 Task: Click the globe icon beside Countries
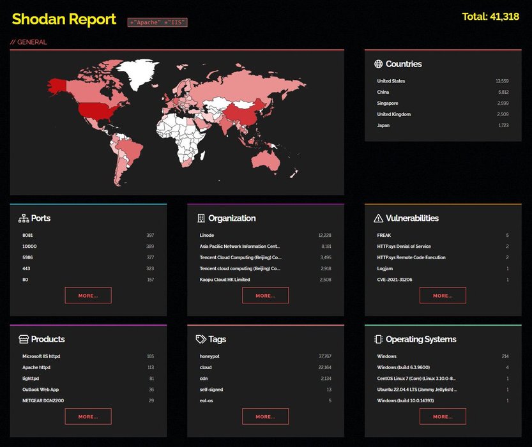pos(378,64)
